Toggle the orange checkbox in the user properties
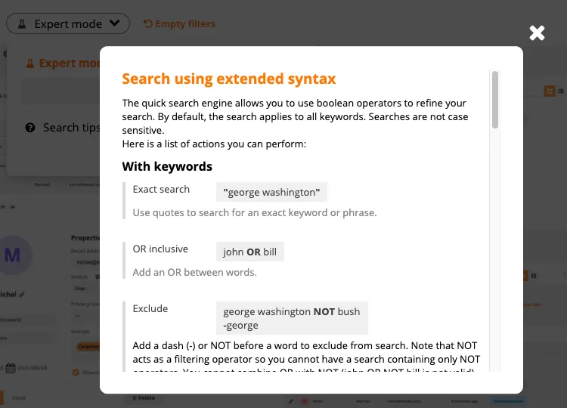The image size is (567, 408). [76, 372]
